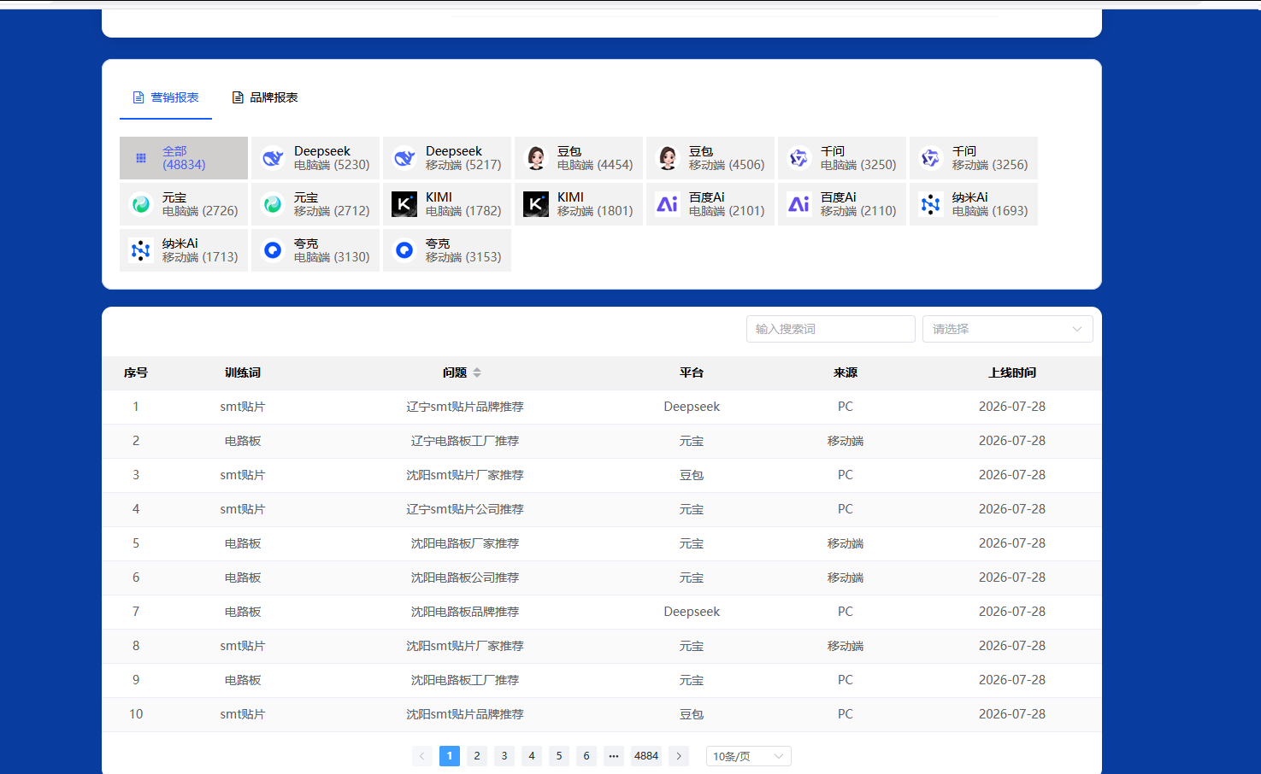Screen dimensions: 1261x774
Task: Click PC source cell in row 9
Action: pyautogui.click(x=846, y=680)
